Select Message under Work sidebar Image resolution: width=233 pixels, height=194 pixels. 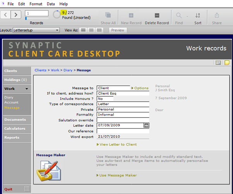(x=12, y=108)
